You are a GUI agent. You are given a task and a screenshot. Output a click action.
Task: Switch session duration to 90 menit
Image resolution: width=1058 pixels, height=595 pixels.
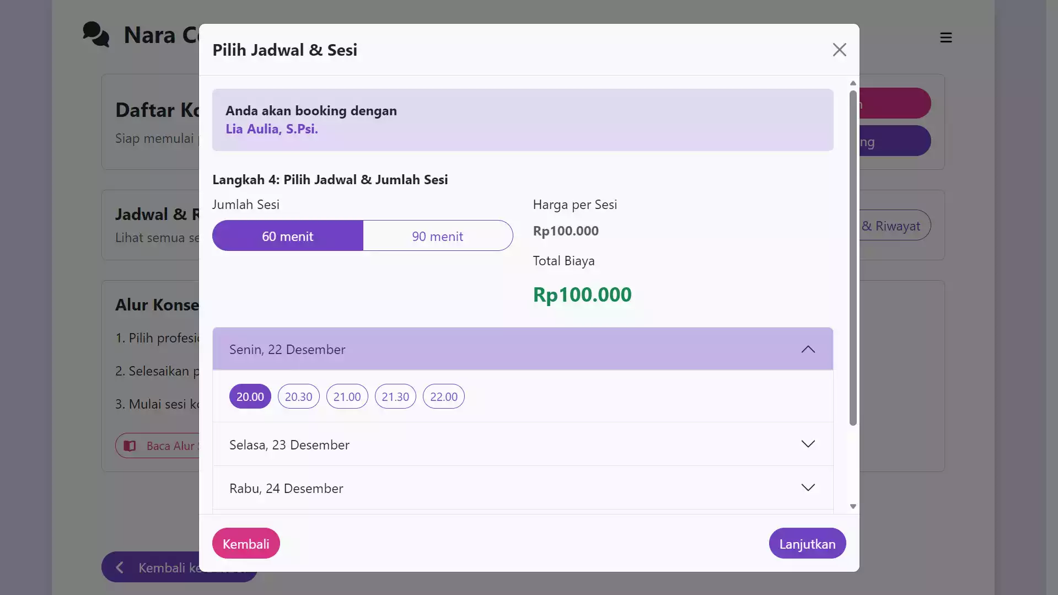click(x=437, y=236)
